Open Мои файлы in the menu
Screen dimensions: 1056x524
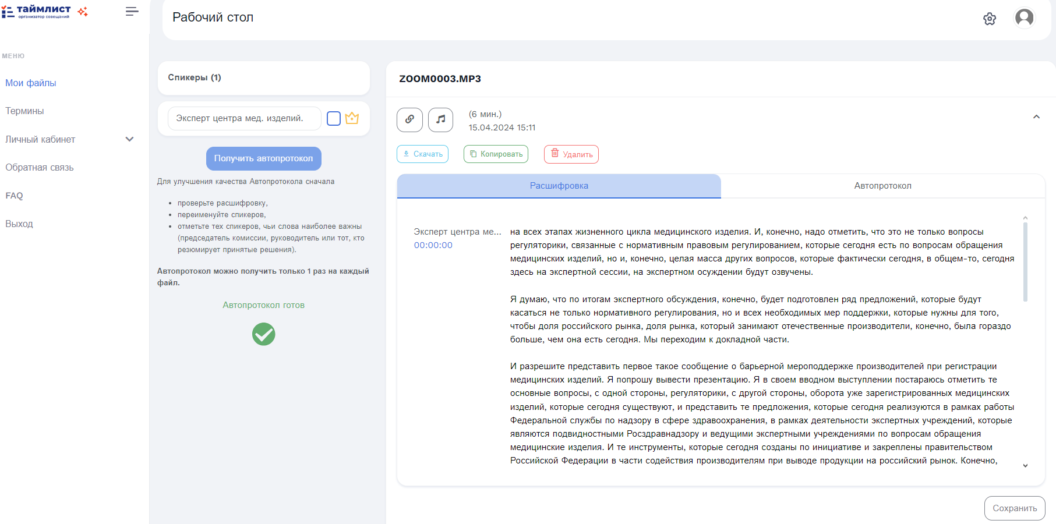[31, 83]
